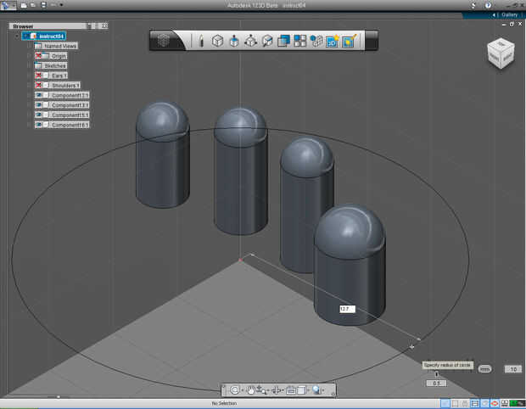Screen dimensions: 526x409
Task: Expand the Sketches folder
Action: (x=29, y=65)
